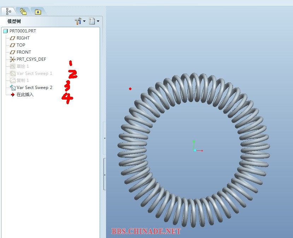
Task: Click the red 在此插入 insert-here arrow
Action: point(13,95)
